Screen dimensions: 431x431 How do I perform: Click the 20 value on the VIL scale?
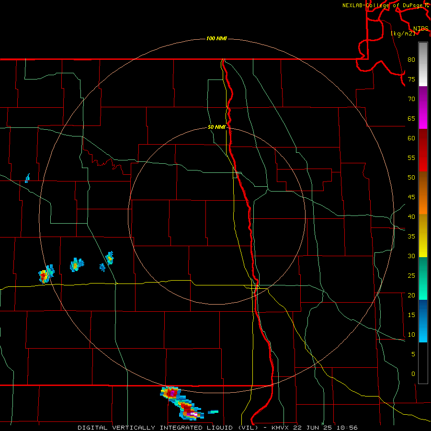(411, 295)
